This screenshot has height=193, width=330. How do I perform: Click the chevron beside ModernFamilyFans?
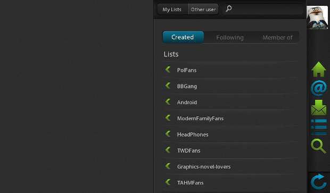click(x=168, y=118)
